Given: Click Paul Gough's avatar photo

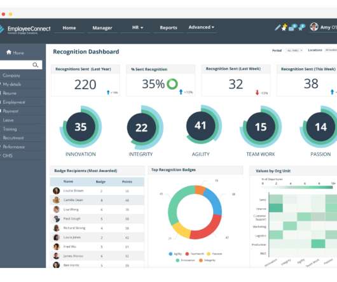Looking at the screenshot, I should pos(57,219).
